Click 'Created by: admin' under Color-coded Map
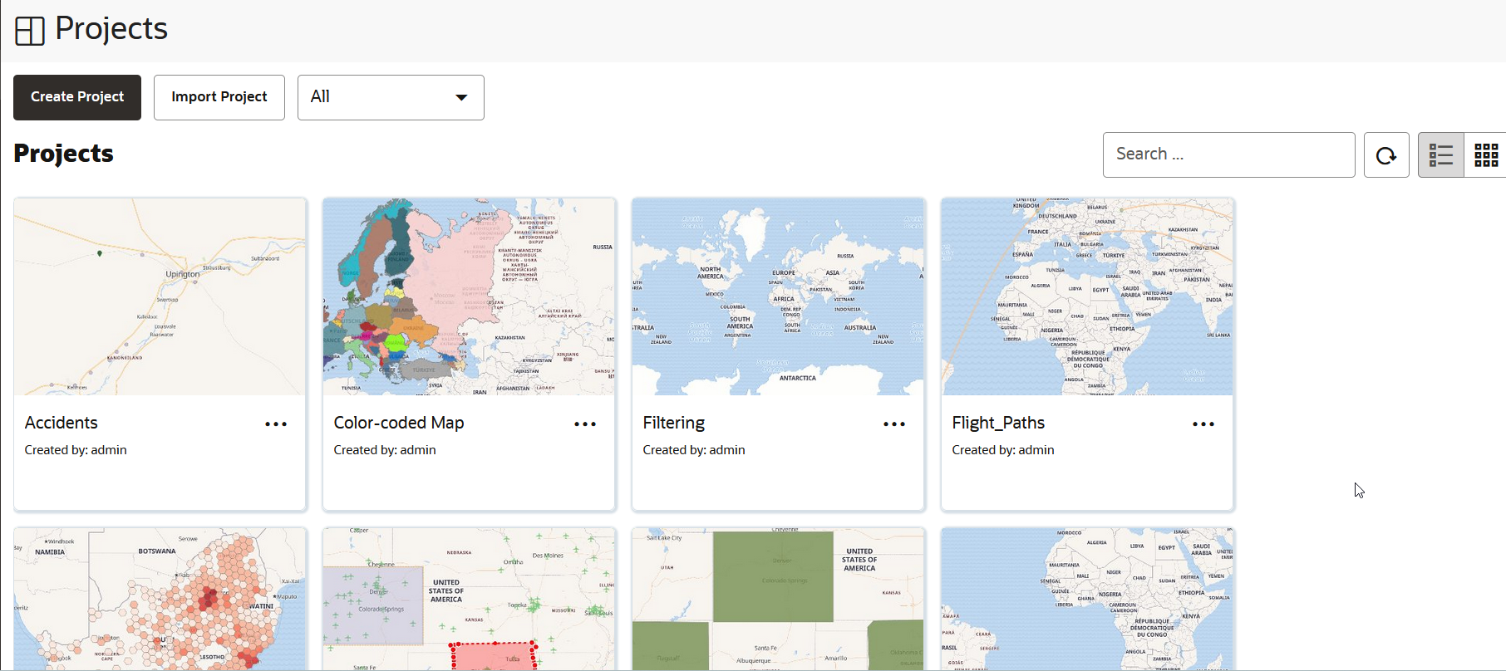Image resolution: width=1506 pixels, height=671 pixels. (x=385, y=450)
